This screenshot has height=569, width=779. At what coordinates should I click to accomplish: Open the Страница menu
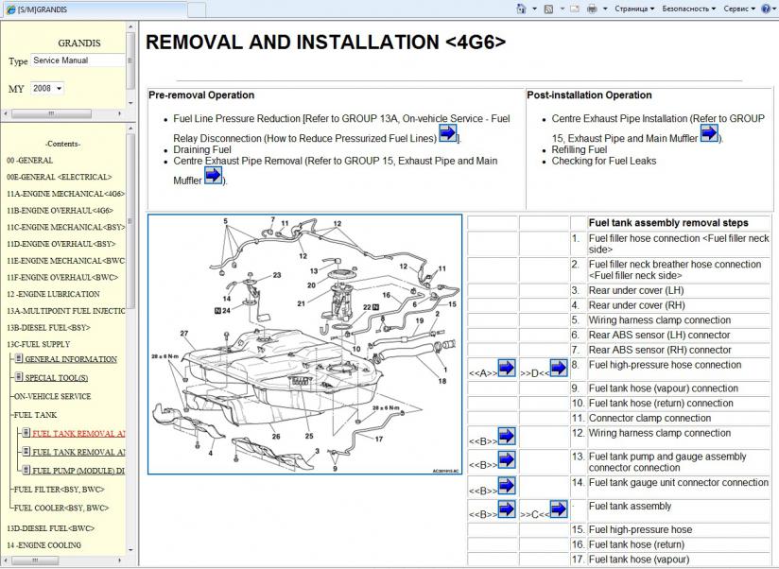point(634,9)
